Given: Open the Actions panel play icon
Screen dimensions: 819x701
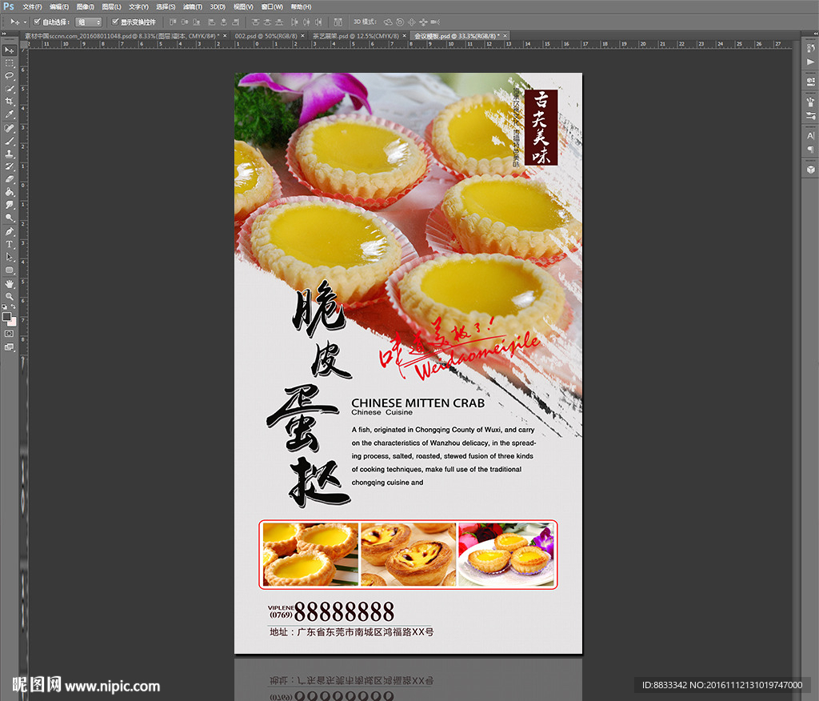Looking at the screenshot, I should (x=811, y=62).
